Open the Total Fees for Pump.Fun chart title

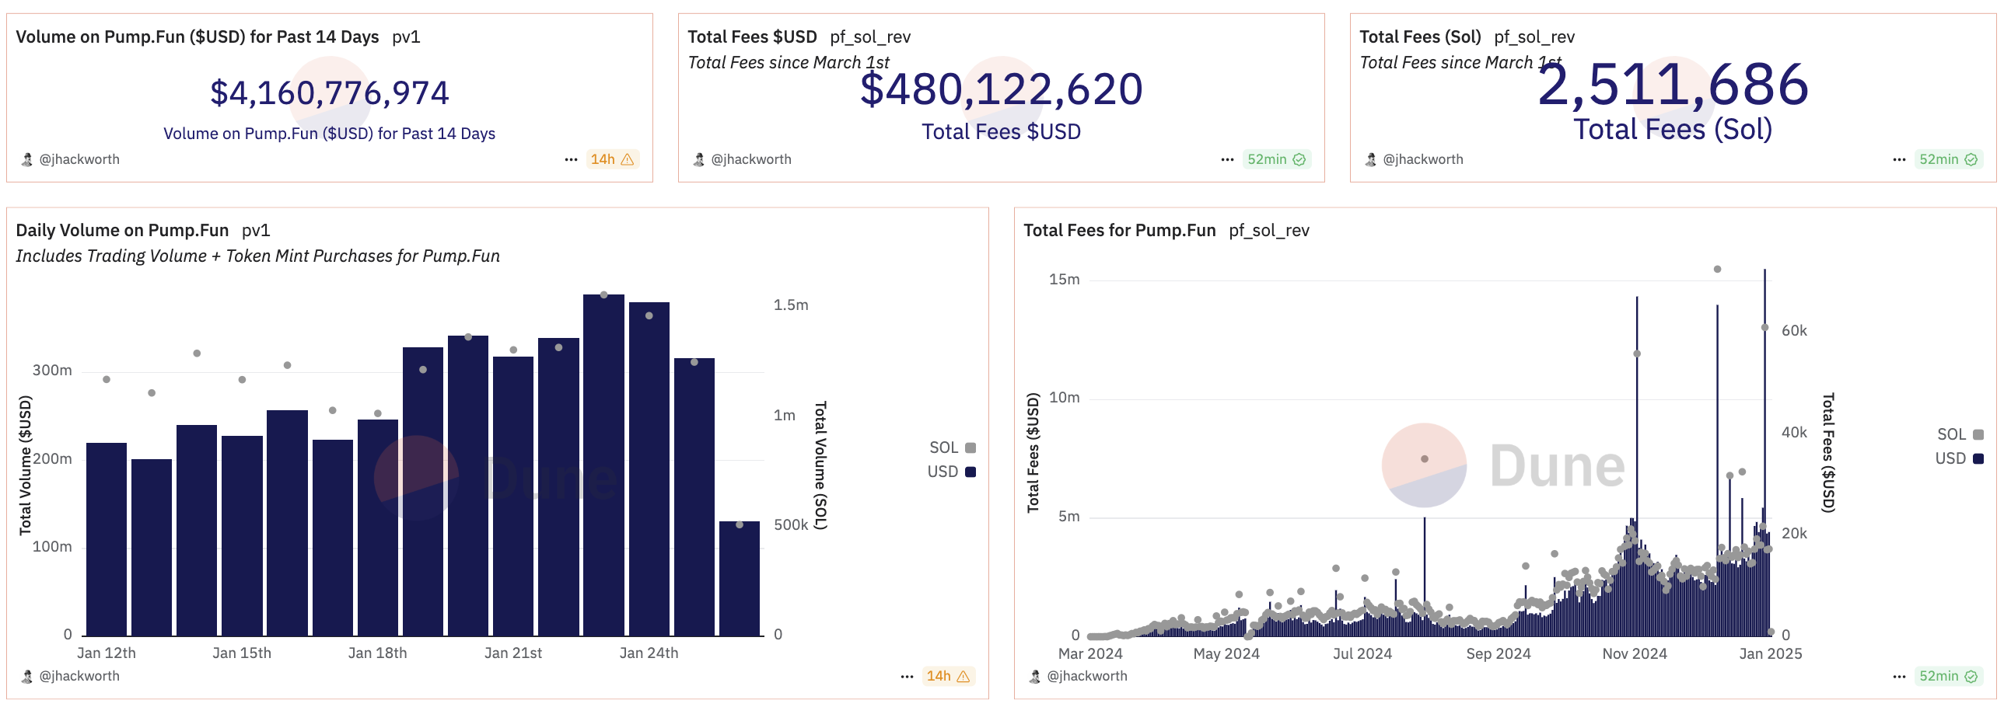point(1120,230)
